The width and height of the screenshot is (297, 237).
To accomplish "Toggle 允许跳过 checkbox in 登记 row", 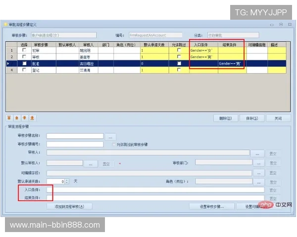I will click(x=179, y=70).
